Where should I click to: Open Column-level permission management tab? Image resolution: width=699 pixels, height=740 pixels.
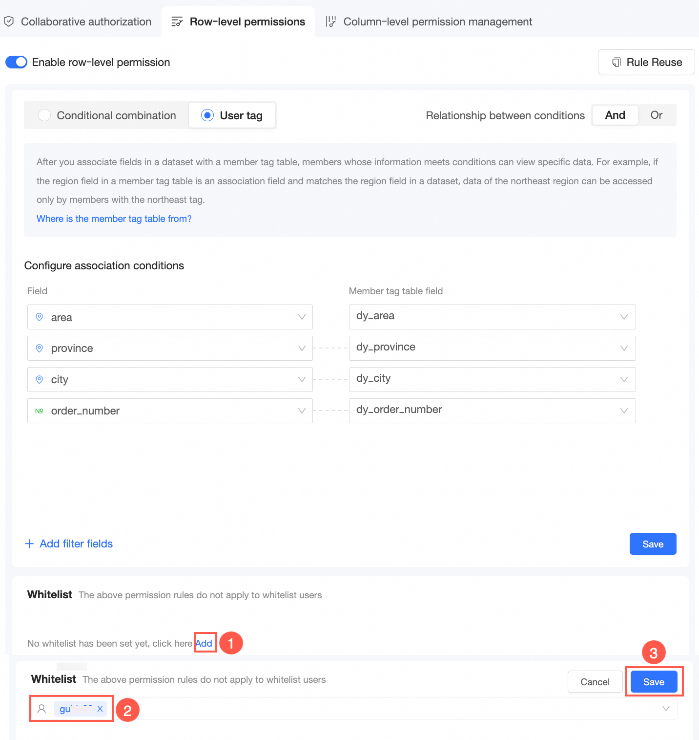coord(437,22)
